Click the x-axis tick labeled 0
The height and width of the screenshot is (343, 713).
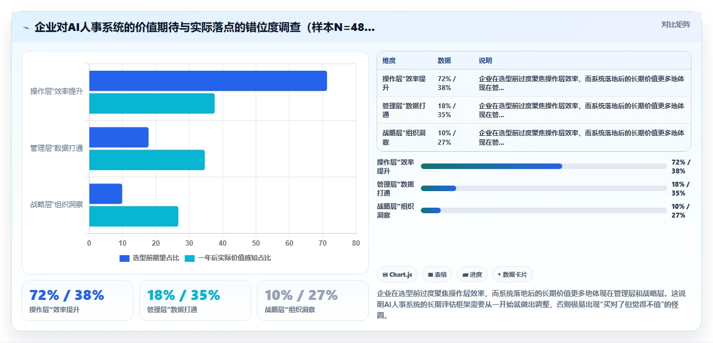pos(89,243)
